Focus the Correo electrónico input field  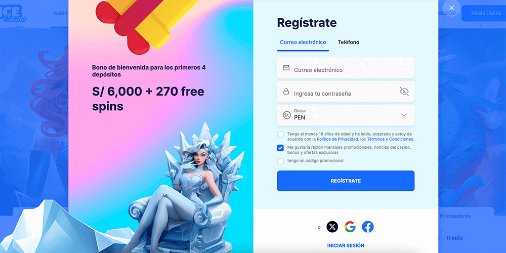point(346,68)
